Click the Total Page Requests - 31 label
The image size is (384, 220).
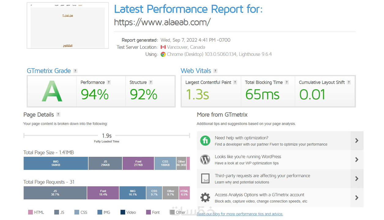pos(49,182)
